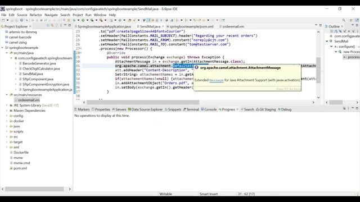Click the New file toolbar icon
The height and width of the screenshot is (202, 360).
3,20
